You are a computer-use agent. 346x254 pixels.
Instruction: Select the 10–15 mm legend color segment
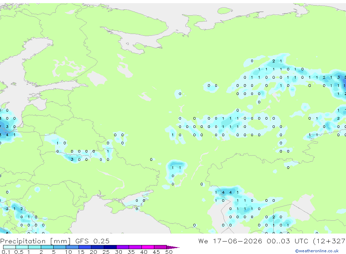tap(72, 247)
